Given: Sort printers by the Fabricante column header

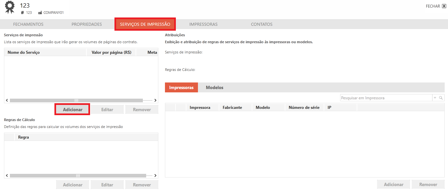Looking at the screenshot, I should tap(232, 107).
